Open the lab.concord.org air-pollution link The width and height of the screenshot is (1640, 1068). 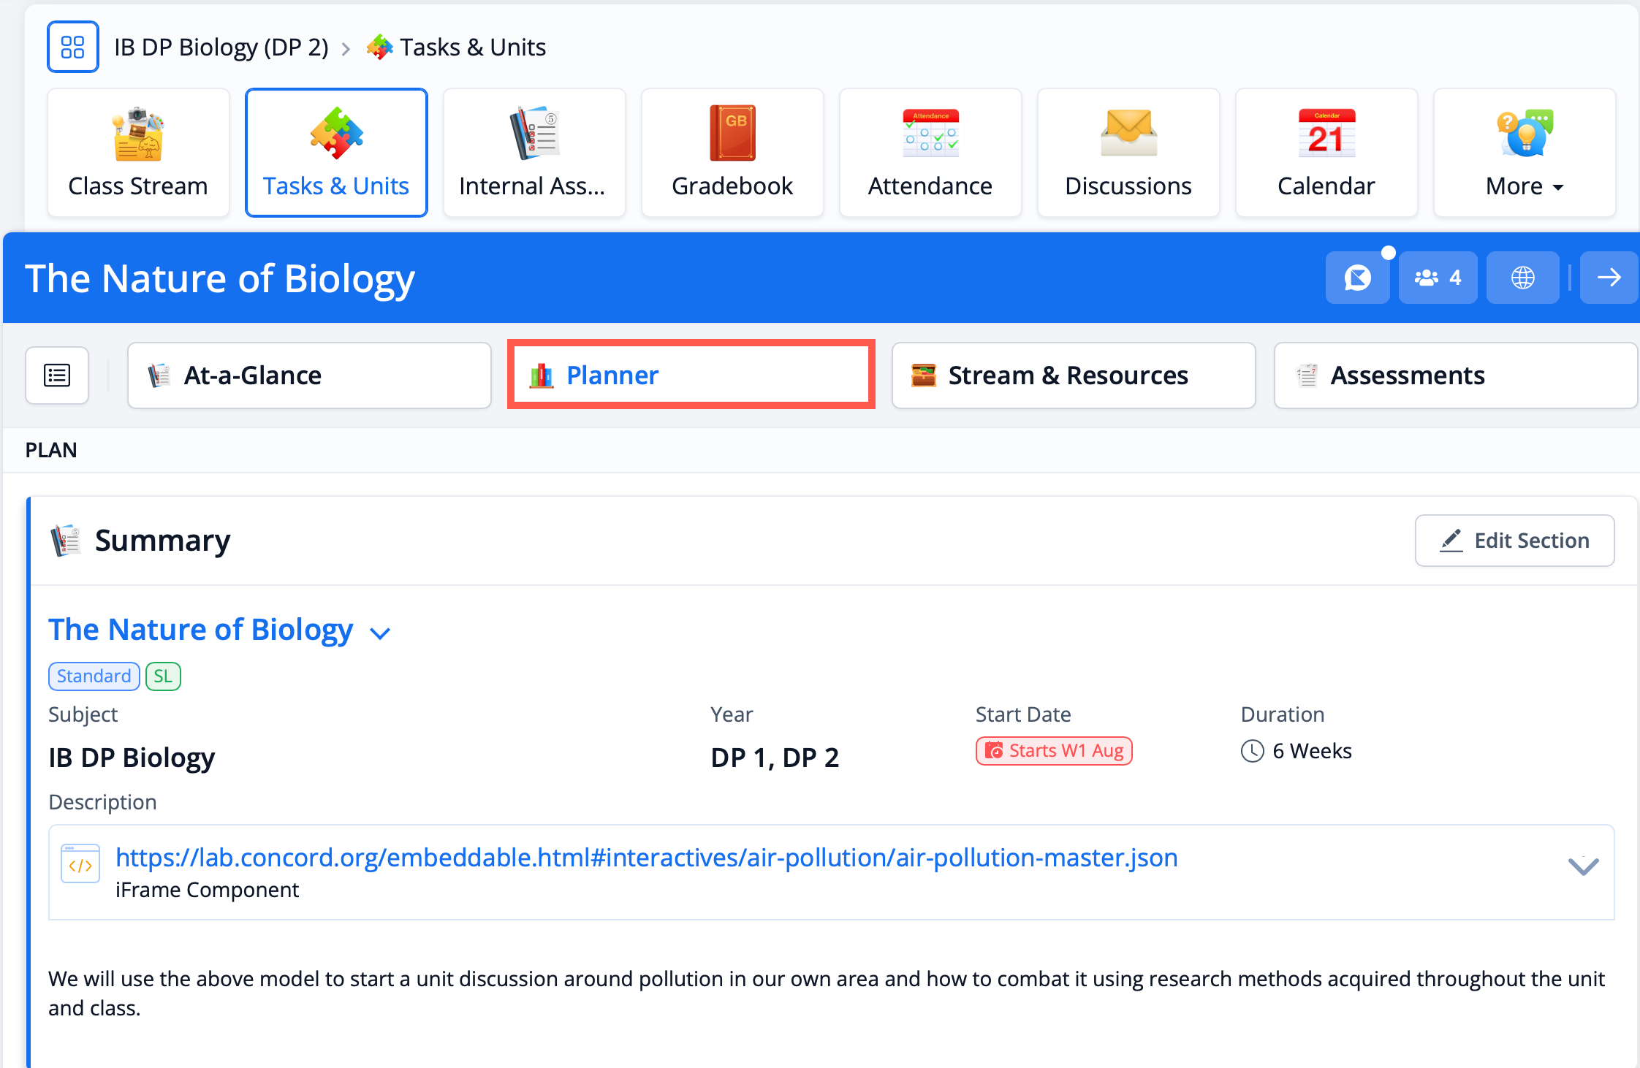(x=646, y=858)
